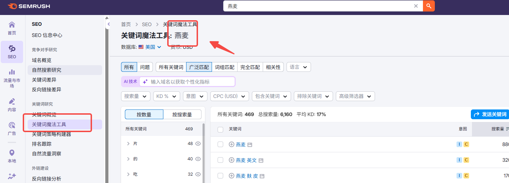Viewport: 509px width, 183px height.
Task: Open the SEO breadcrumb link
Action: tap(147, 24)
